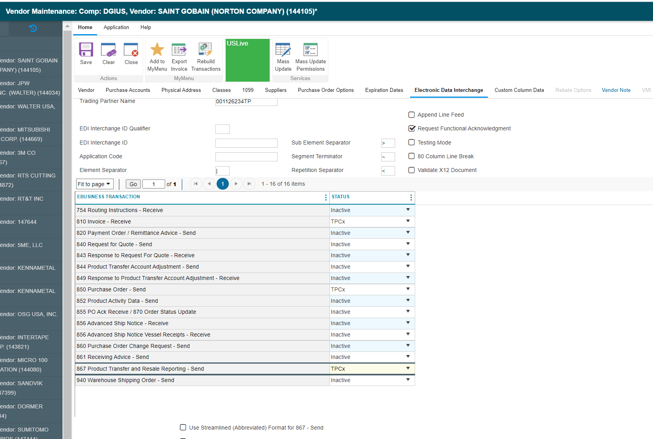This screenshot has width=653, height=439.
Task: Click the green USLive environment box
Action: click(247, 60)
